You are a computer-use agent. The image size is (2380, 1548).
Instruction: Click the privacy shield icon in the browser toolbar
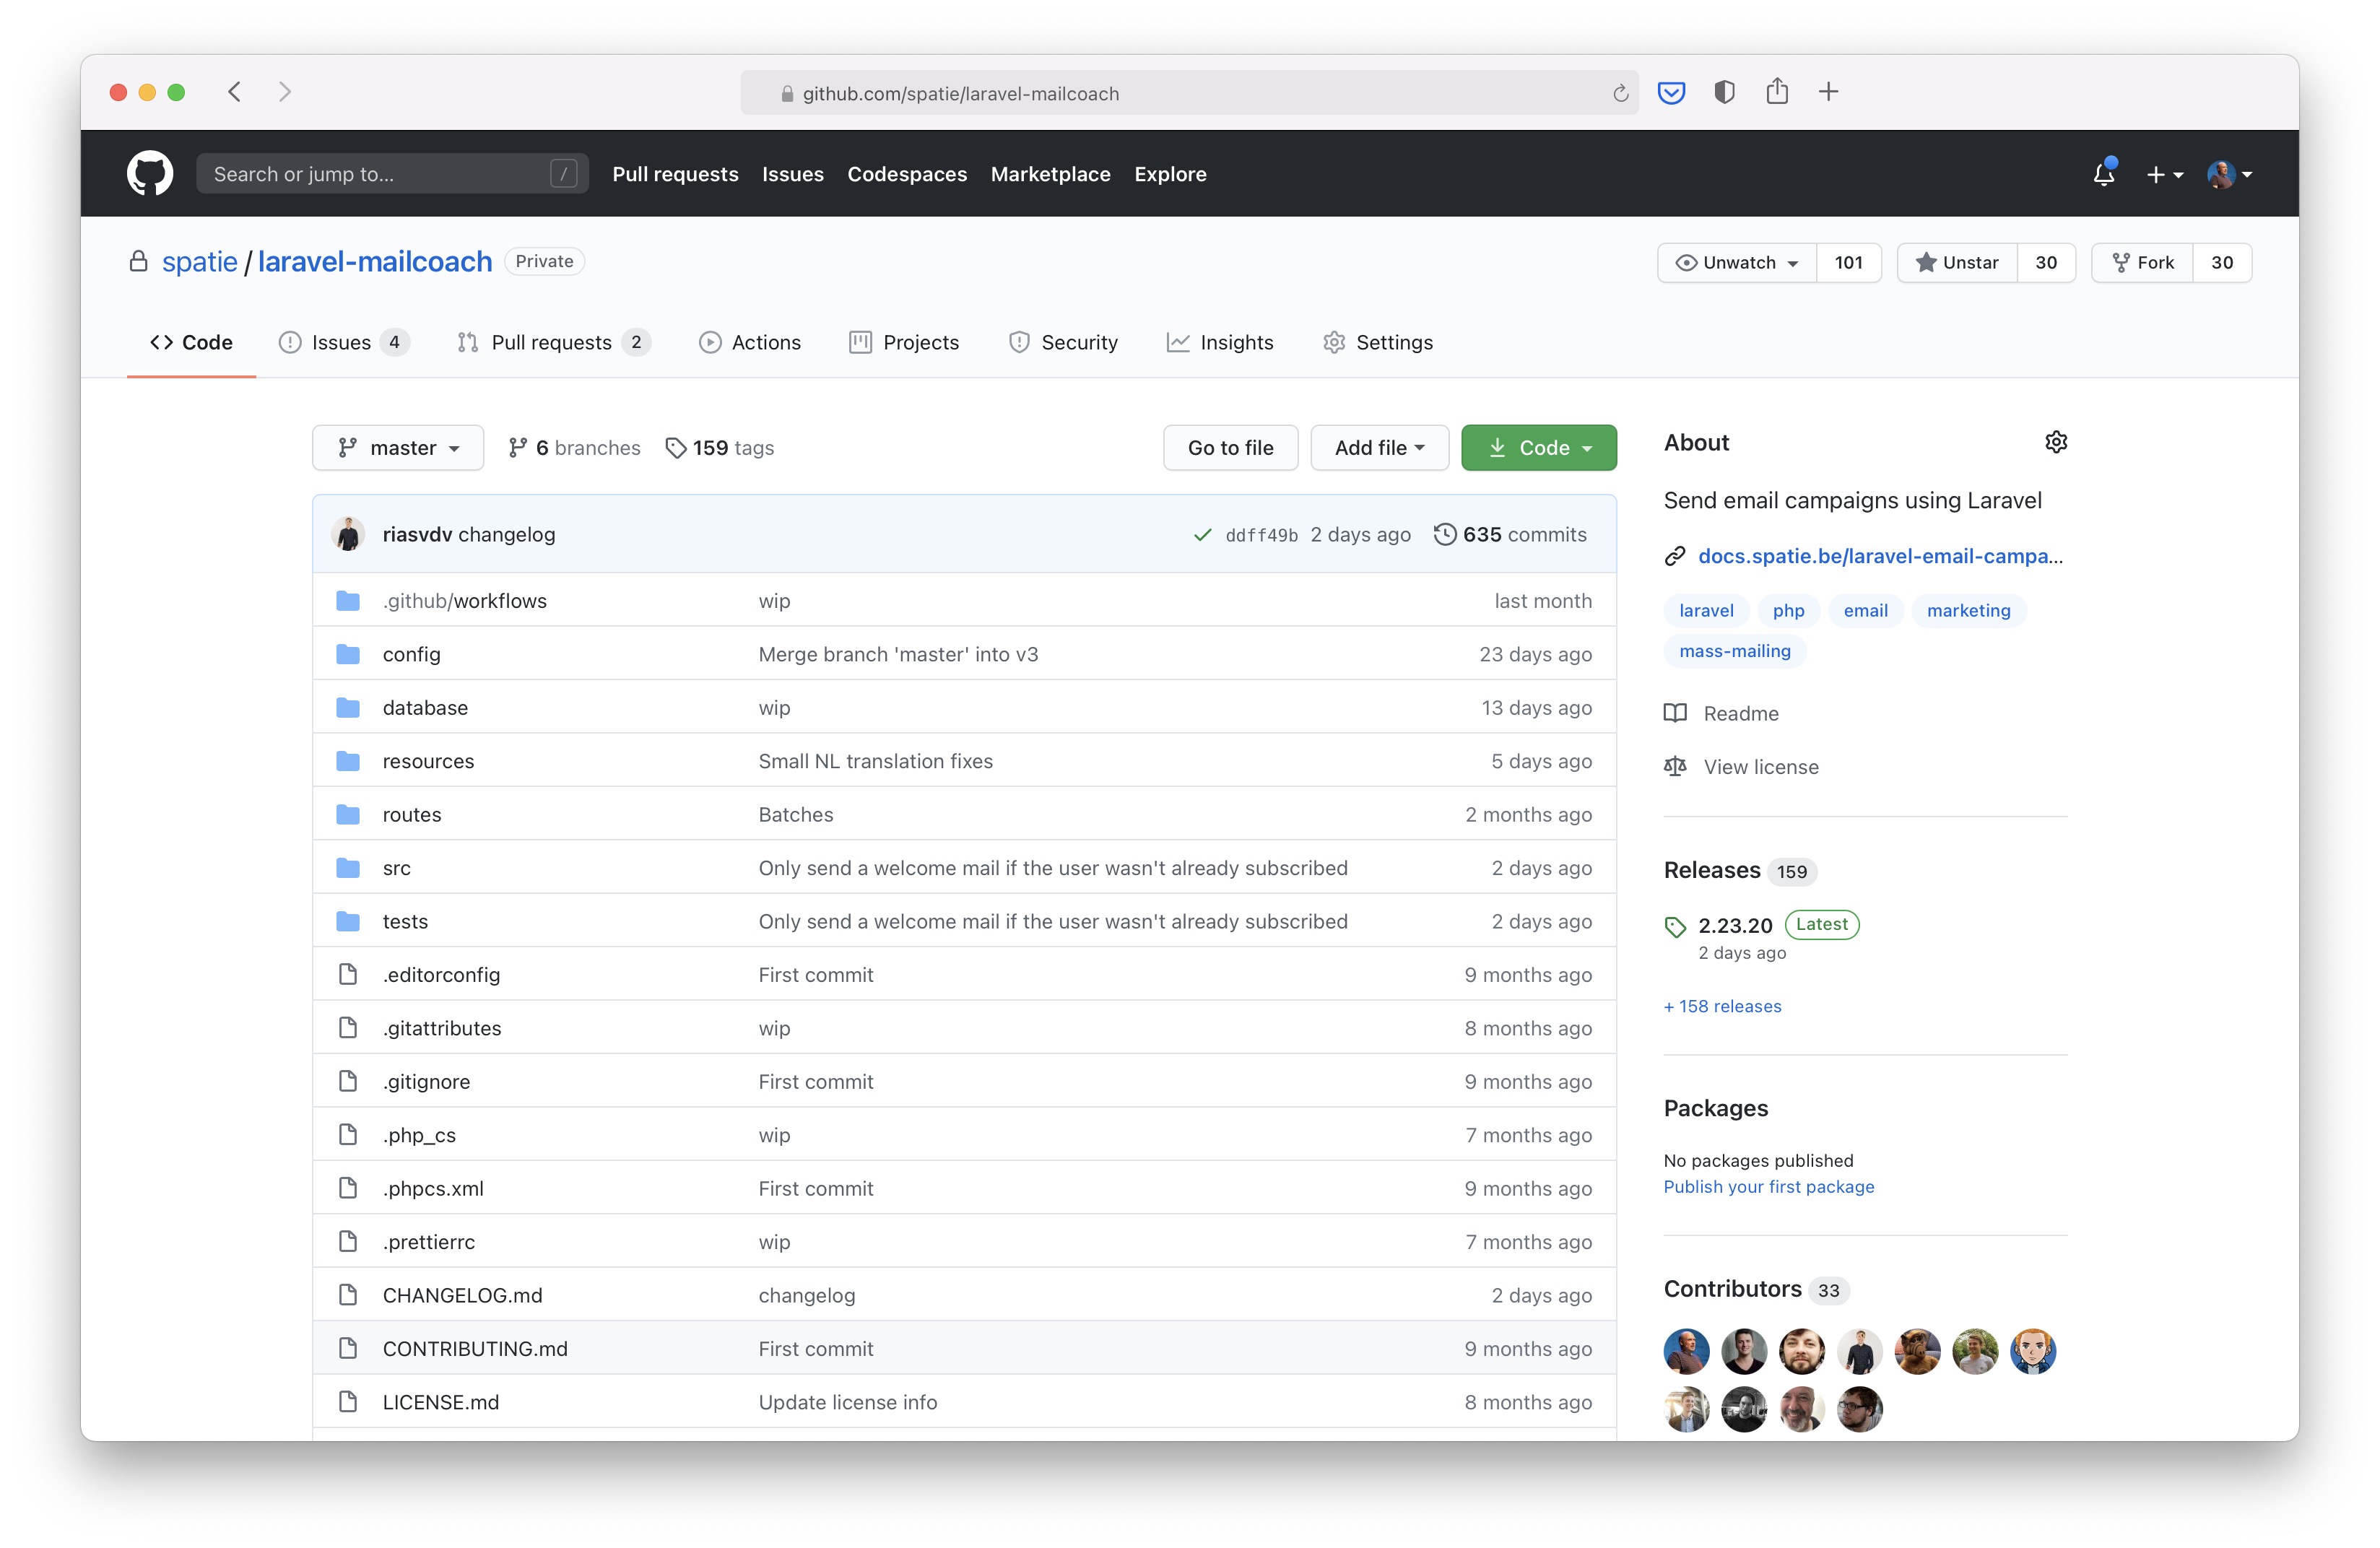tap(1724, 92)
